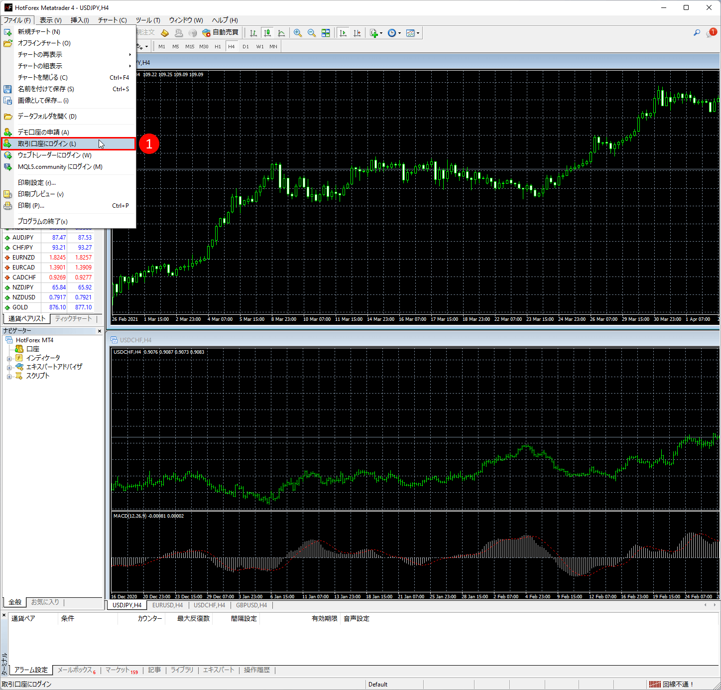This screenshot has width=721, height=690.
Task: Close the ナビゲーター navigator panel
Action: pos(100,331)
